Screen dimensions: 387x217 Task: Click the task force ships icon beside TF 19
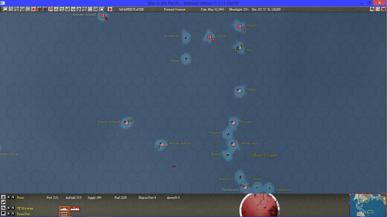tap(3, 208)
